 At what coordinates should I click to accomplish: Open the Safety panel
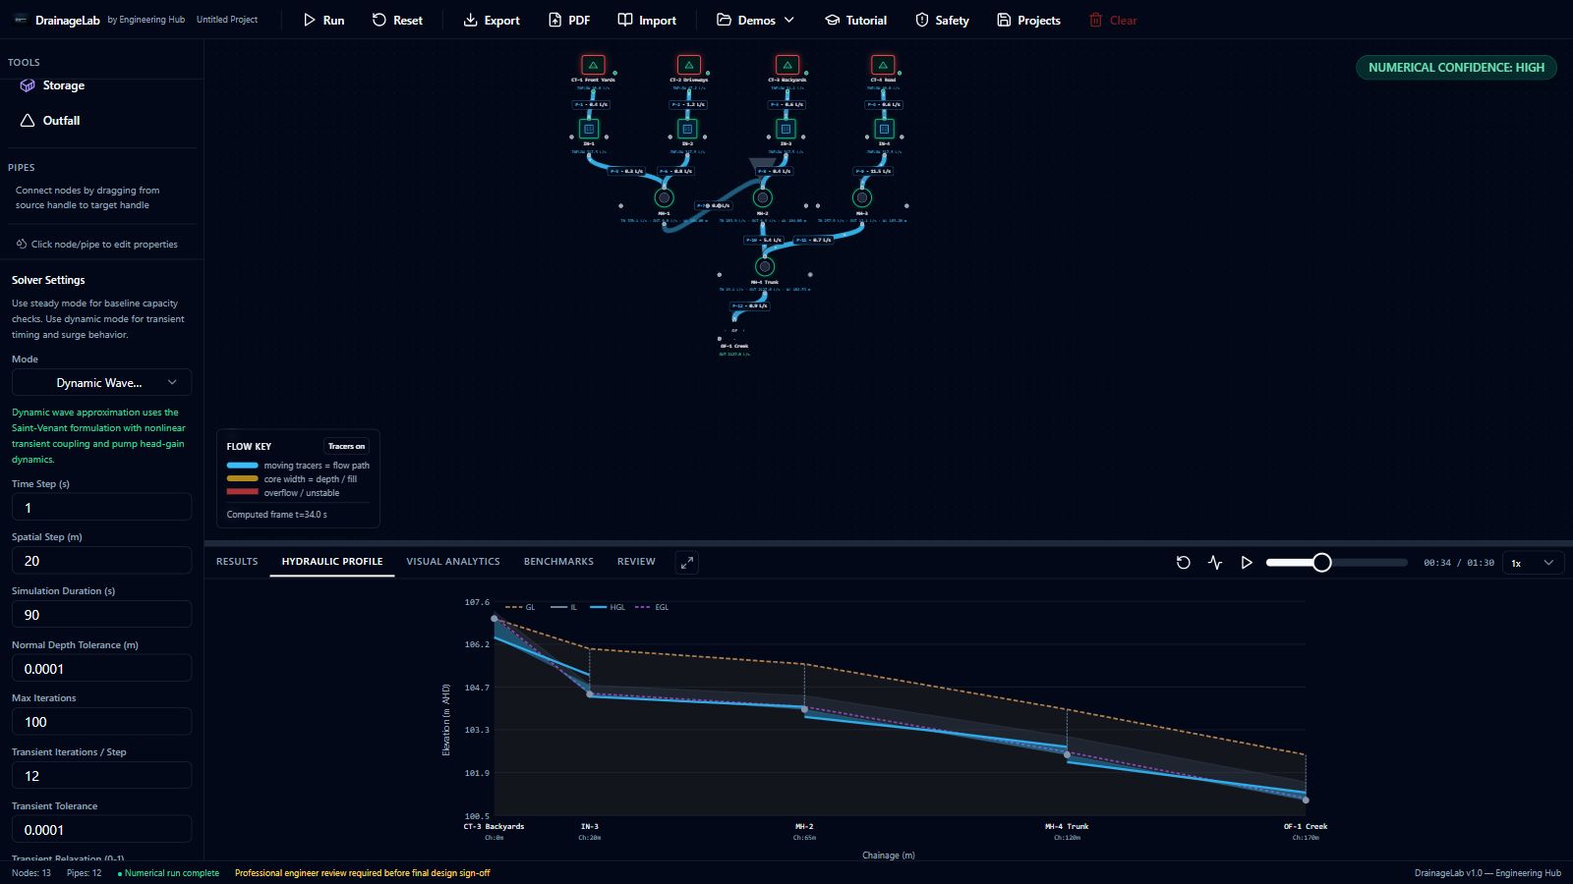(x=942, y=20)
